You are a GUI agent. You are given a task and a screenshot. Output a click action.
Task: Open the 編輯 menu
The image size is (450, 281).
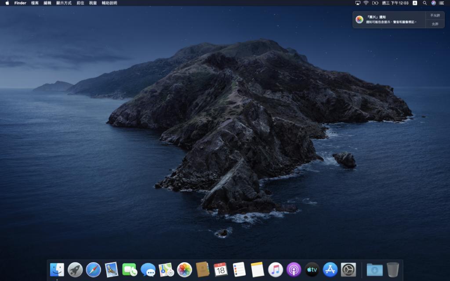point(47,3)
